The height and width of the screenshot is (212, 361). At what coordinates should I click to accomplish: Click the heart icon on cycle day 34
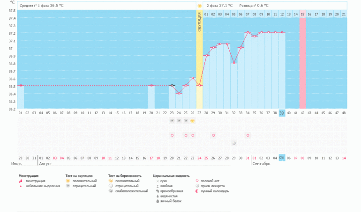[248, 135]
